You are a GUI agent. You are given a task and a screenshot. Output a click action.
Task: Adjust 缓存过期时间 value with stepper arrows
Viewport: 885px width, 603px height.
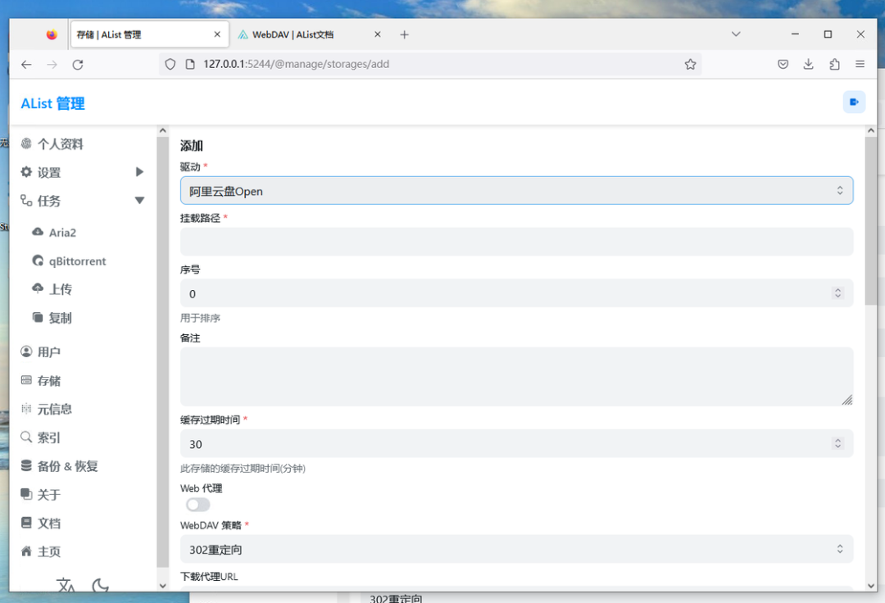[837, 443]
